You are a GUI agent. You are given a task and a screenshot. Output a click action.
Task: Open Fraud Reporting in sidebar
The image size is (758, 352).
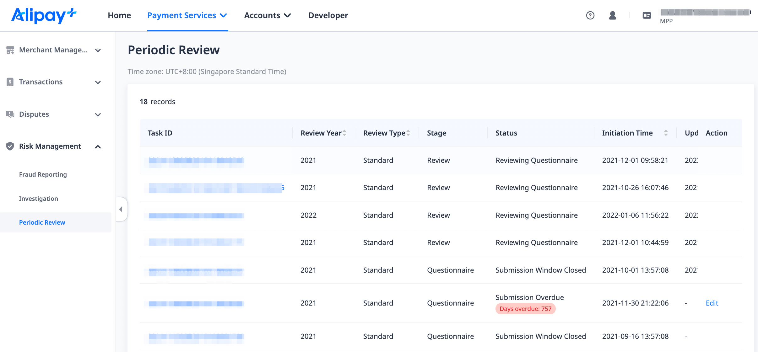43,174
